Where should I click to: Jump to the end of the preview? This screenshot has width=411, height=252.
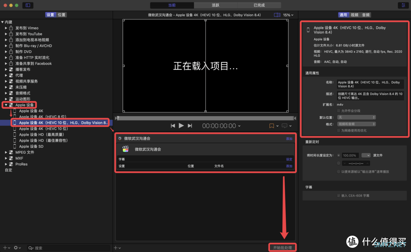(x=190, y=126)
